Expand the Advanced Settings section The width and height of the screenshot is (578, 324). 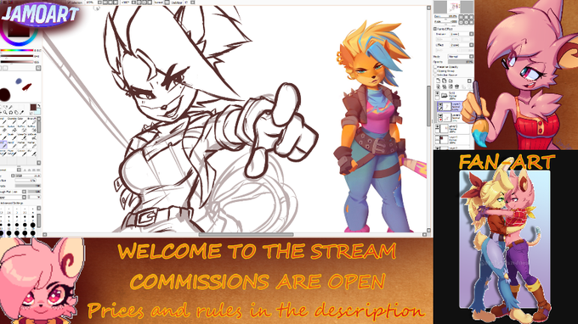[x=13, y=203]
